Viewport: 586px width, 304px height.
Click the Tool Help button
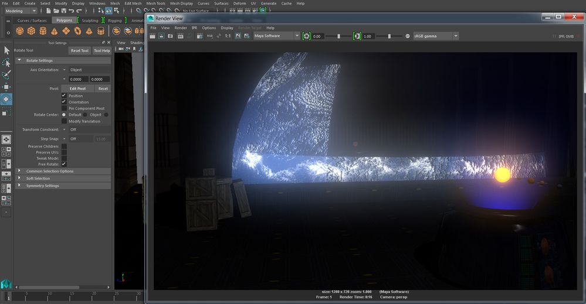pyautogui.click(x=102, y=50)
